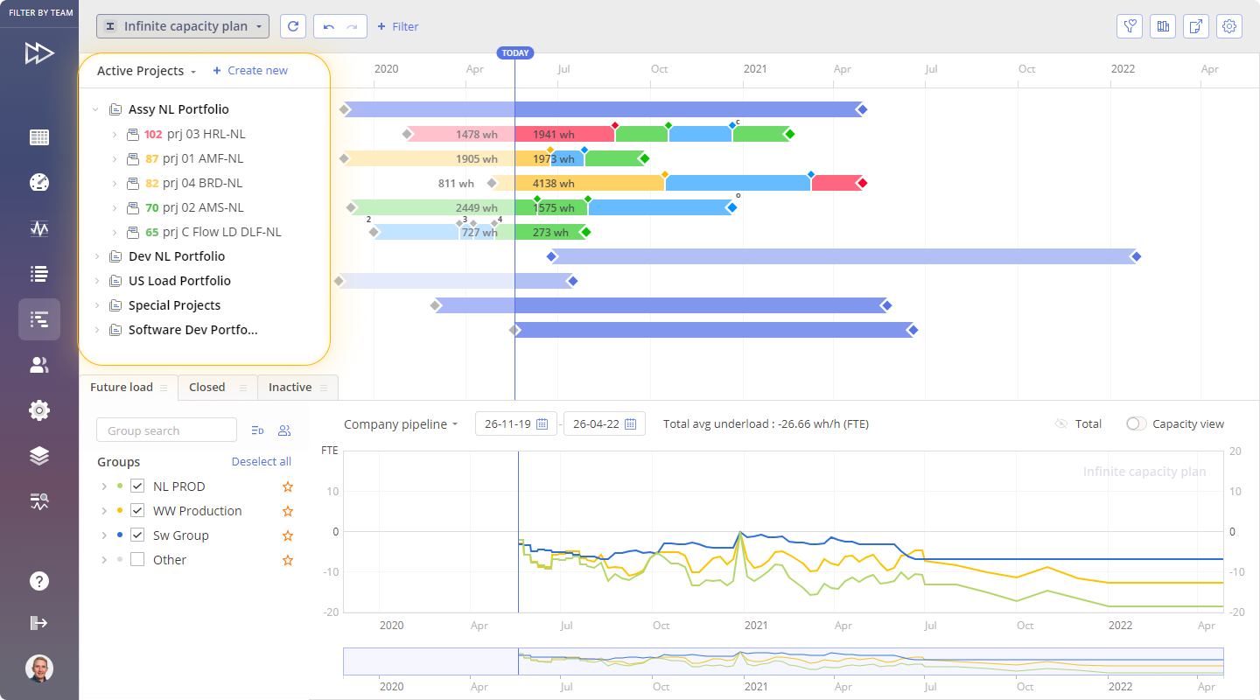Screen dimensions: 1260x700
Task: Click the refresh icon in top toolbar
Action: click(x=293, y=26)
